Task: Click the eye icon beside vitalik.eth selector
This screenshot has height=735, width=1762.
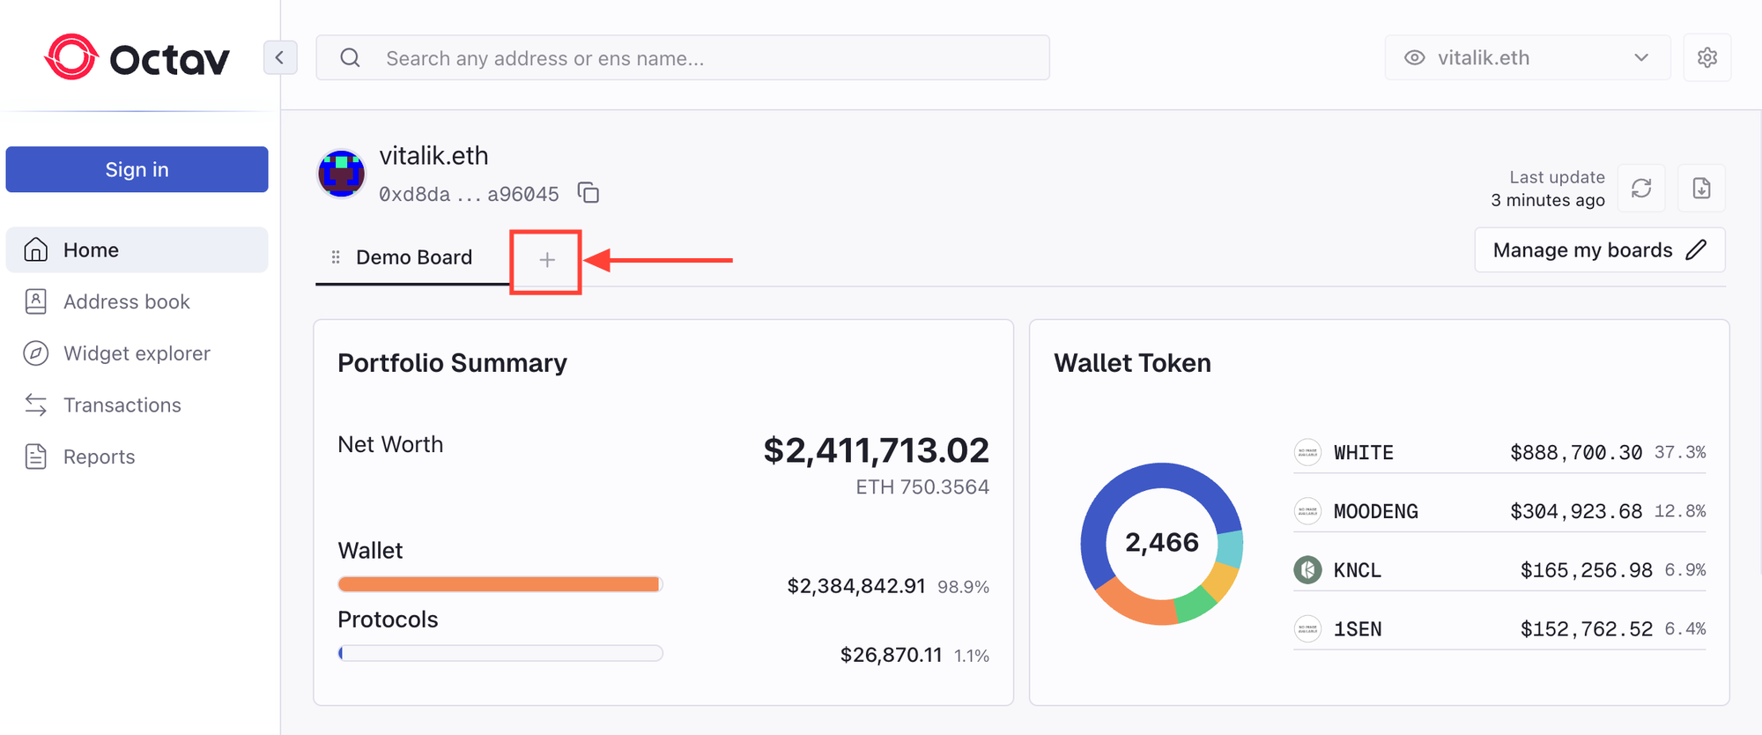Action: pos(1414,57)
